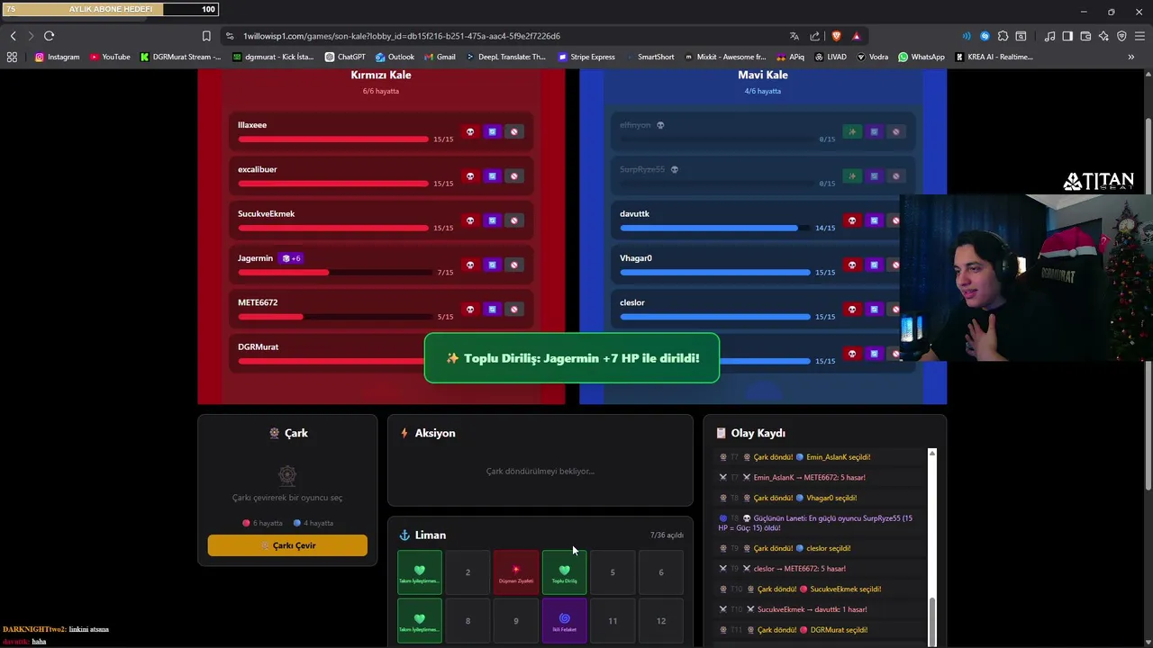This screenshot has height=648, width=1153.
Task: Click METE6672's red health bar
Action: (x=333, y=317)
